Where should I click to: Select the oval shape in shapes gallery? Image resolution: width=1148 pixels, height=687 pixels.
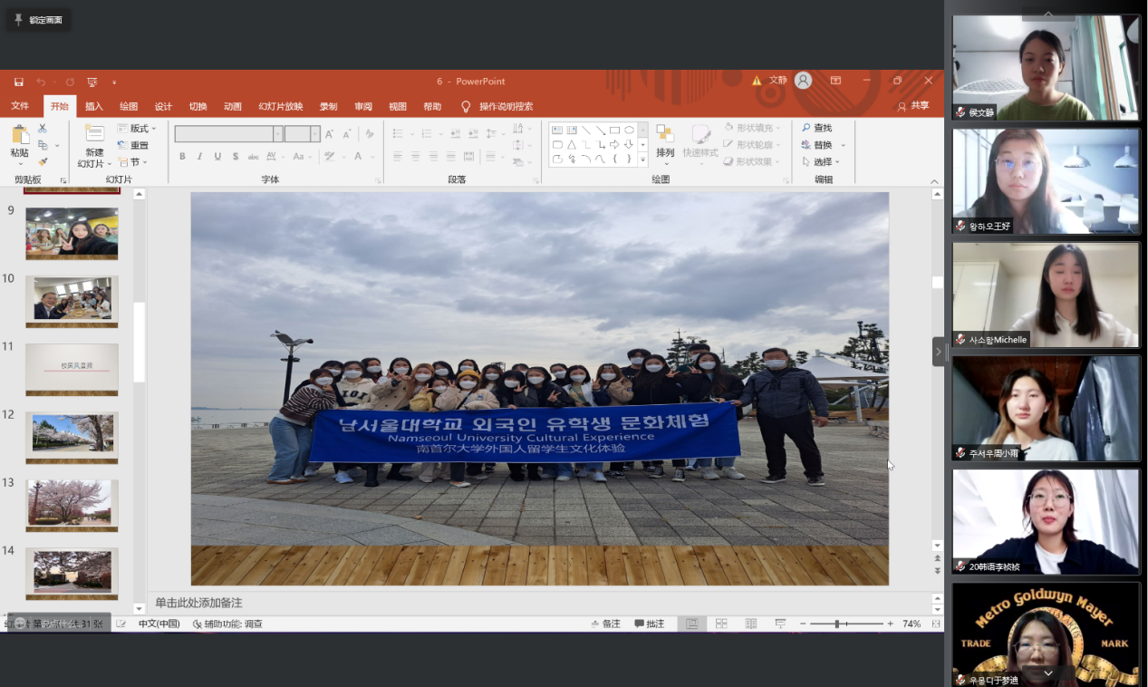(629, 130)
